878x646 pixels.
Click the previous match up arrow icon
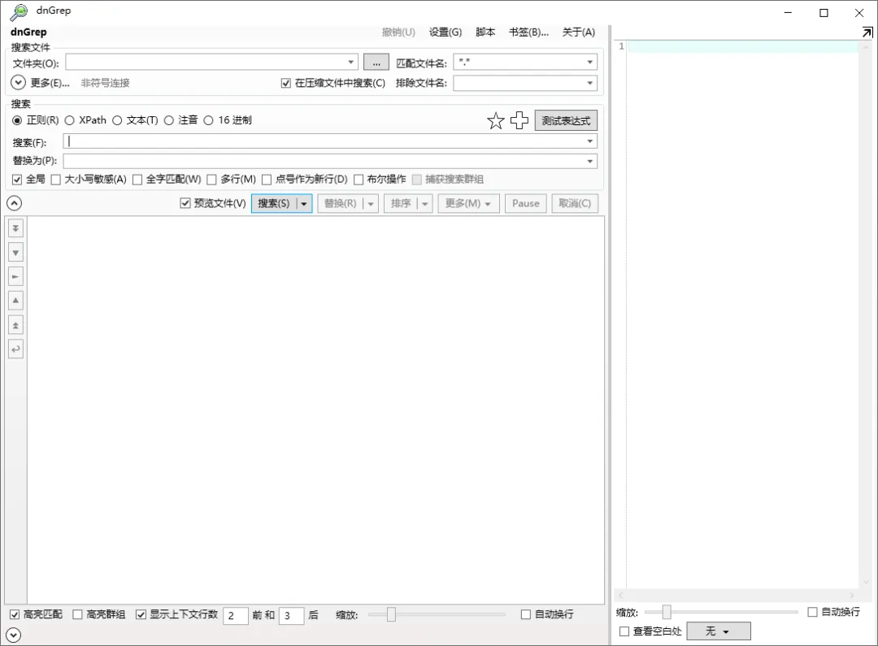coord(15,300)
